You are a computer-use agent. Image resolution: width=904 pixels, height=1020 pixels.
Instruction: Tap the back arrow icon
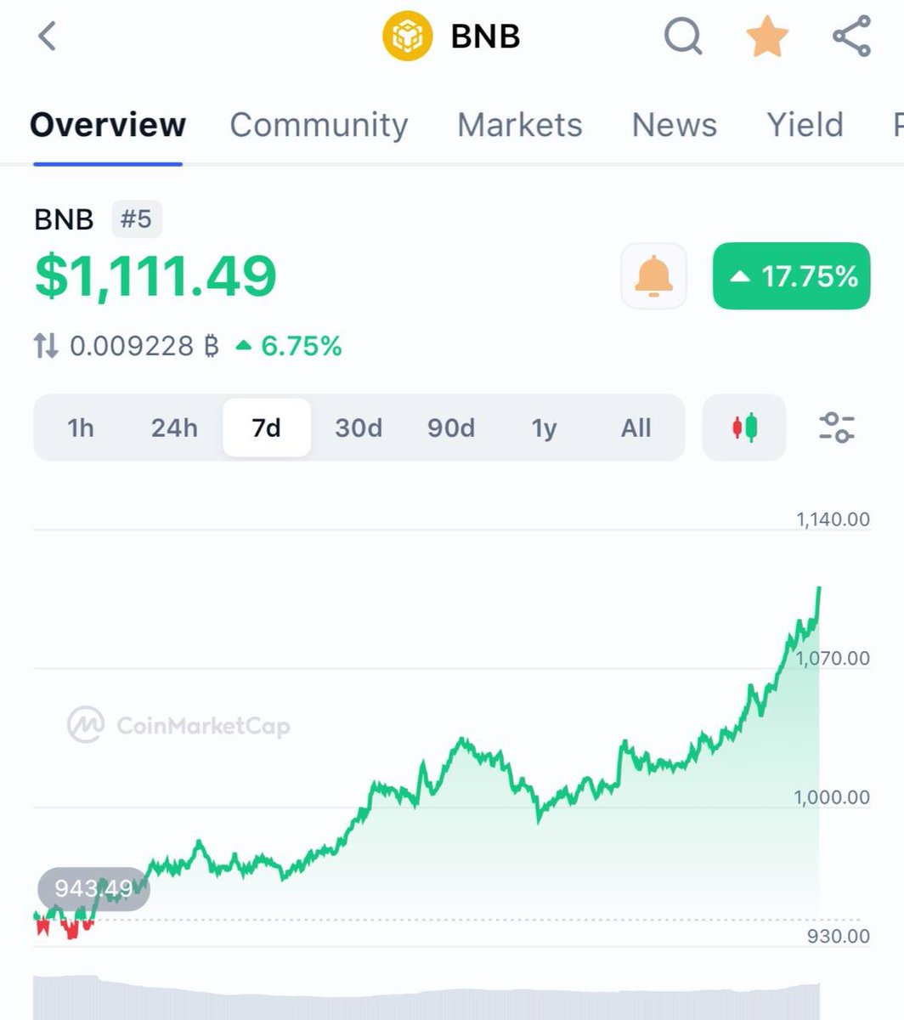[48, 37]
